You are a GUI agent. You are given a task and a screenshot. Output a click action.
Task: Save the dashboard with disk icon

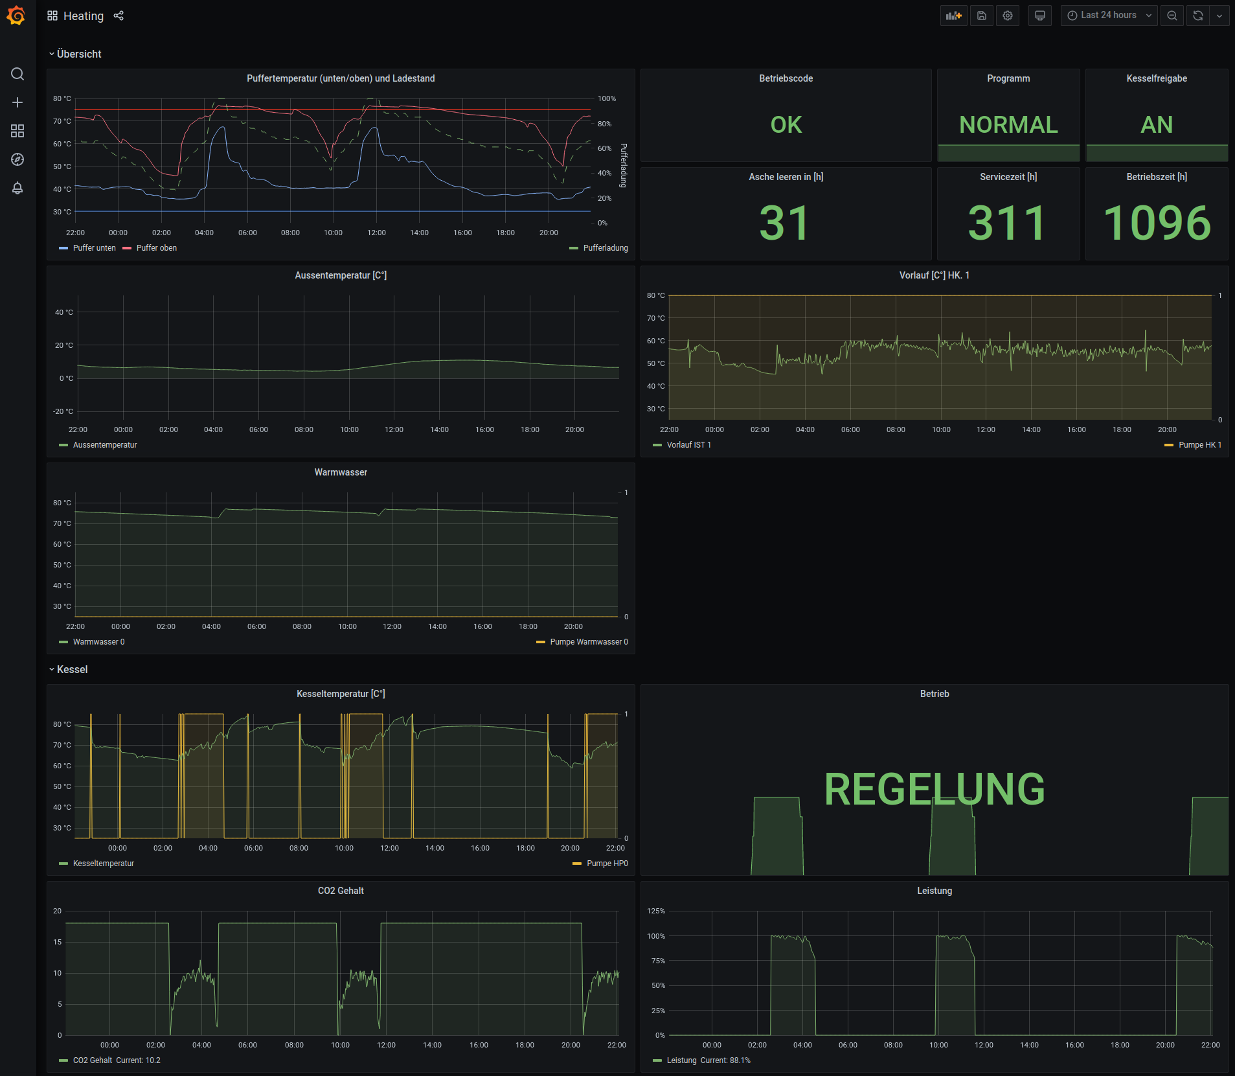point(982,16)
